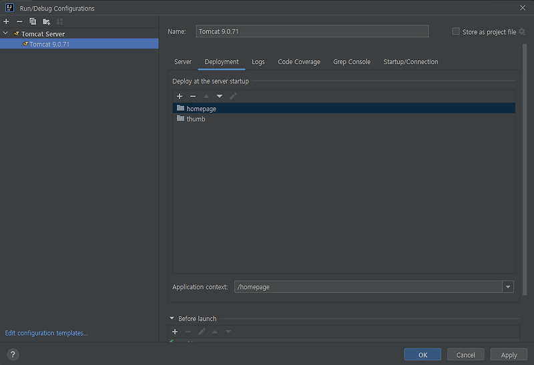Screen dimensions: 534x365
Task: Add deployment artifact with plus icon
Action: click(180, 96)
